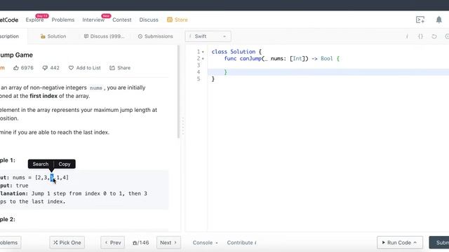This screenshot has width=449, height=252.
Task: Click the editor info icon
Action: coord(407,36)
